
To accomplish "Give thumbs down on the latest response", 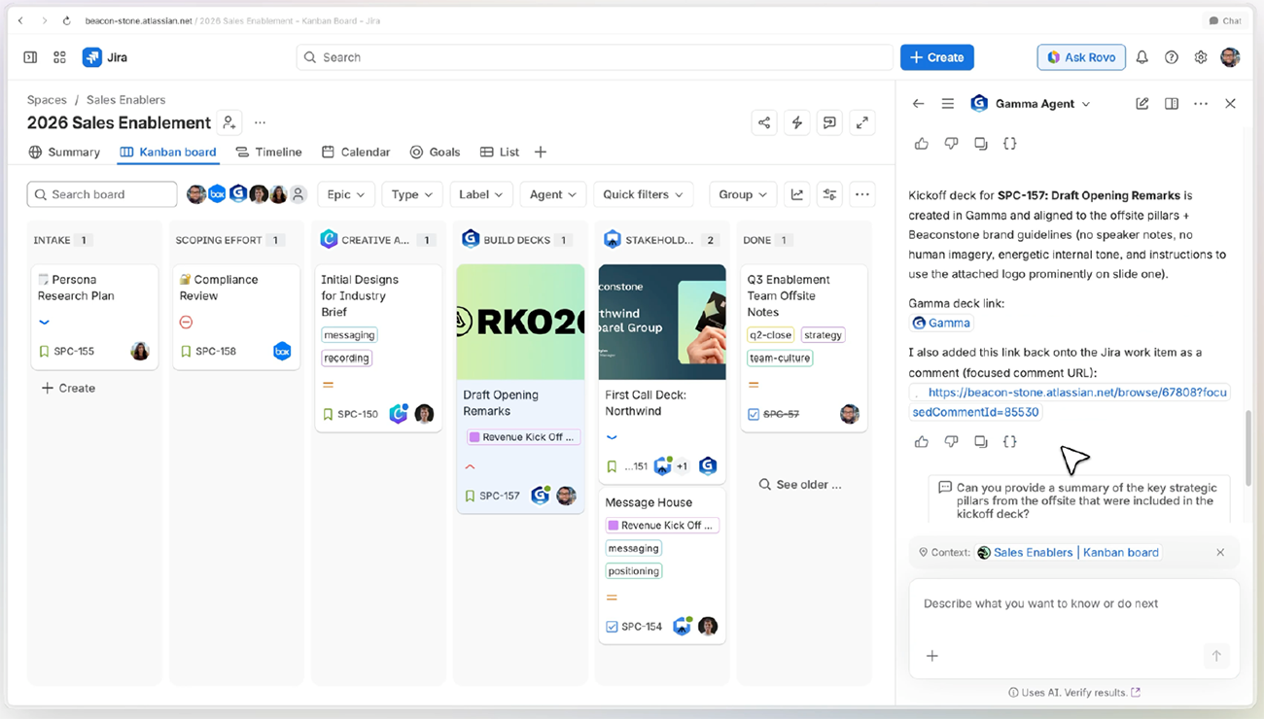I will 951,441.
